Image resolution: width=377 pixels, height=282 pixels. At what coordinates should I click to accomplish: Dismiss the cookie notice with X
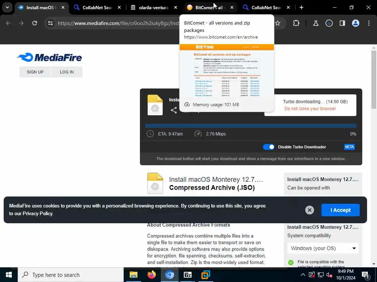[x=309, y=210]
